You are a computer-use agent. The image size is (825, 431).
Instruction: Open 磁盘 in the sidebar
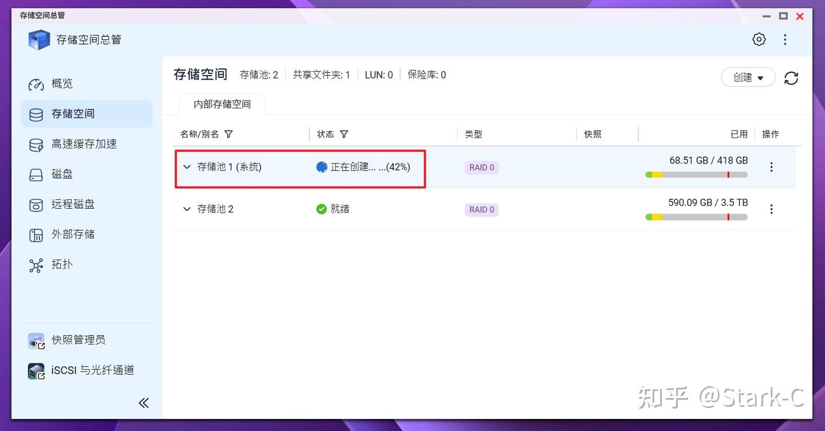[x=87, y=174]
